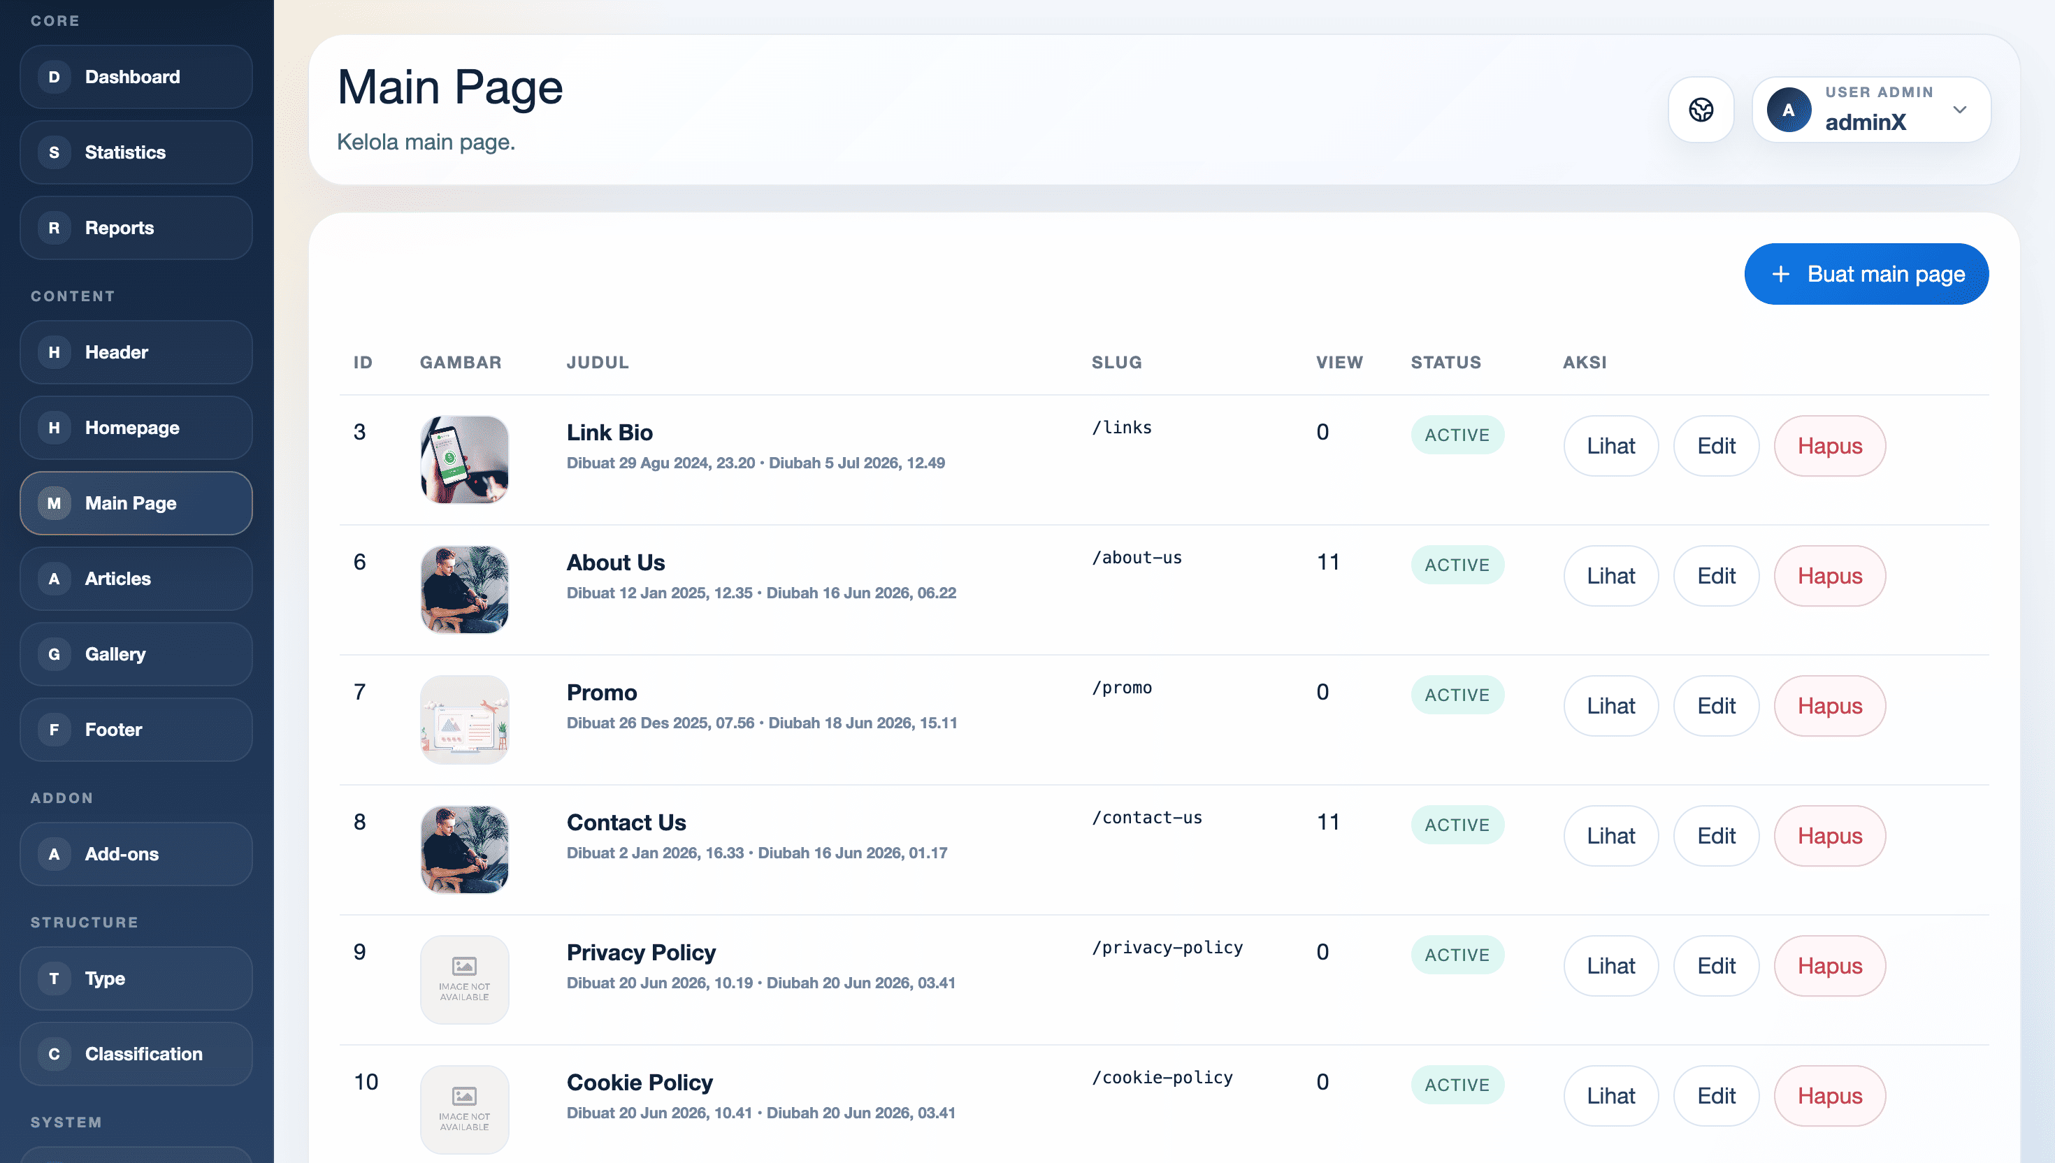The image size is (2055, 1163).
Task: Click the VIEW column header
Action: [1339, 363]
